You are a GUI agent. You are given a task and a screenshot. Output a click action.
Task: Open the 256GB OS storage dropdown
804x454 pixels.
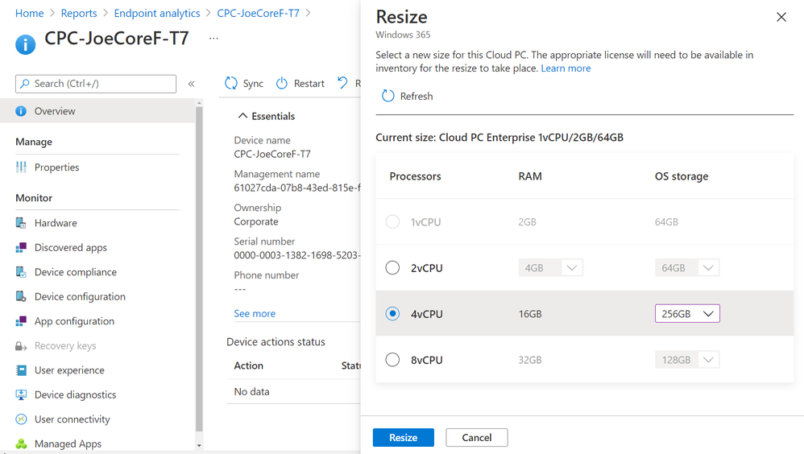point(687,314)
